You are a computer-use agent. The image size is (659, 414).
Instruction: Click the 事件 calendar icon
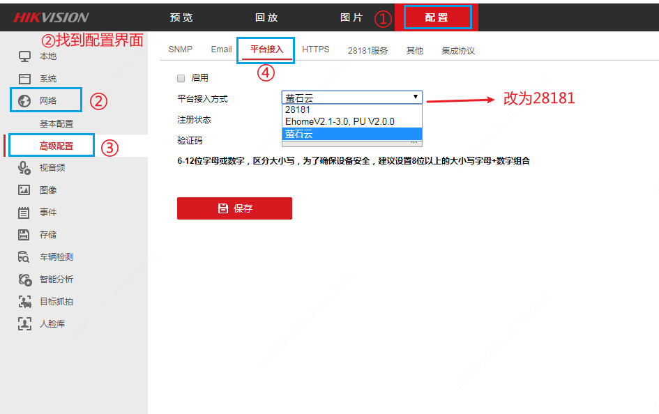pos(24,213)
